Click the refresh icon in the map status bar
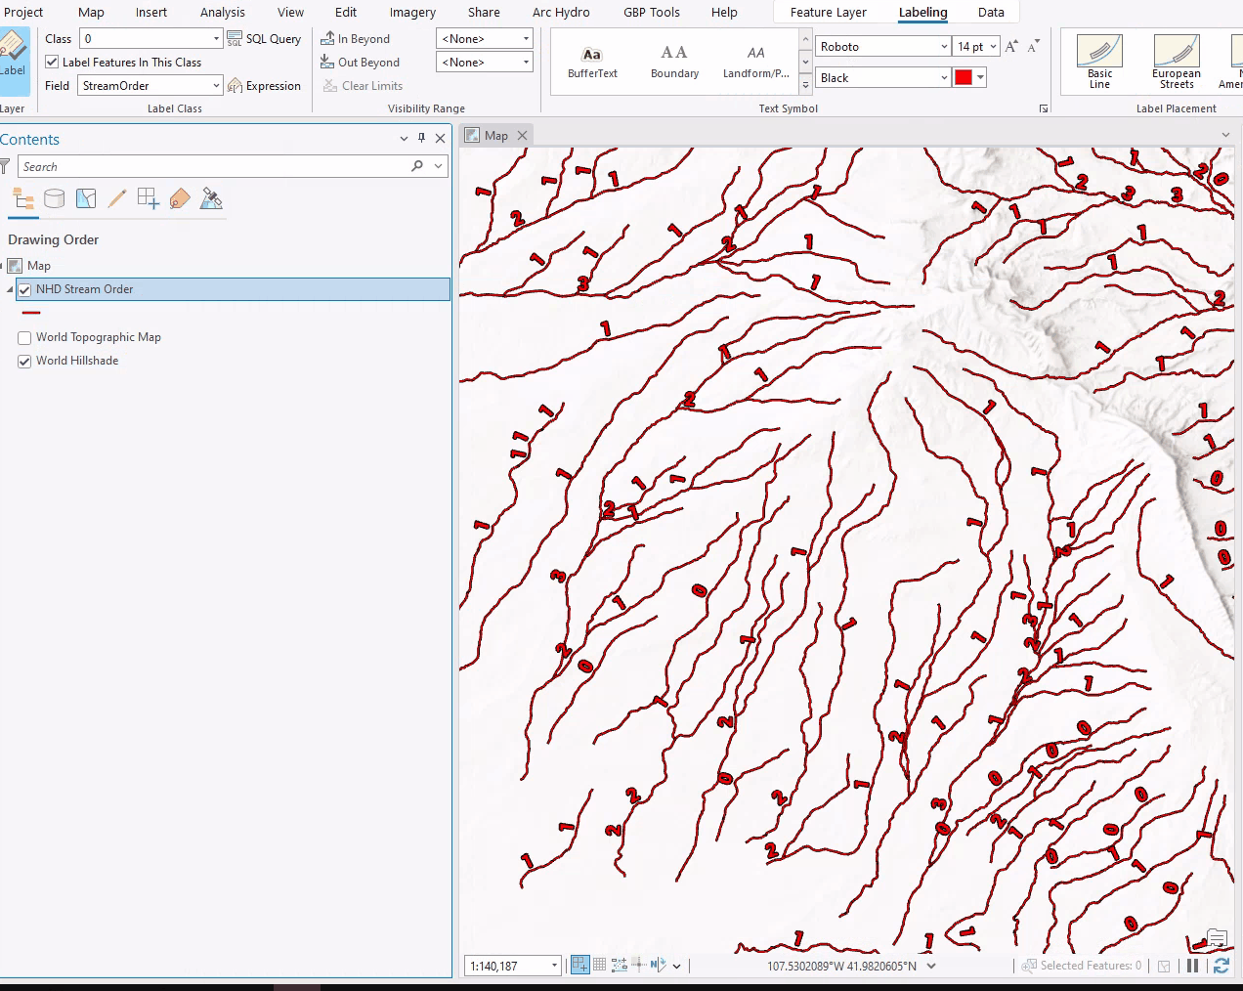 [x=1221, y=966]
